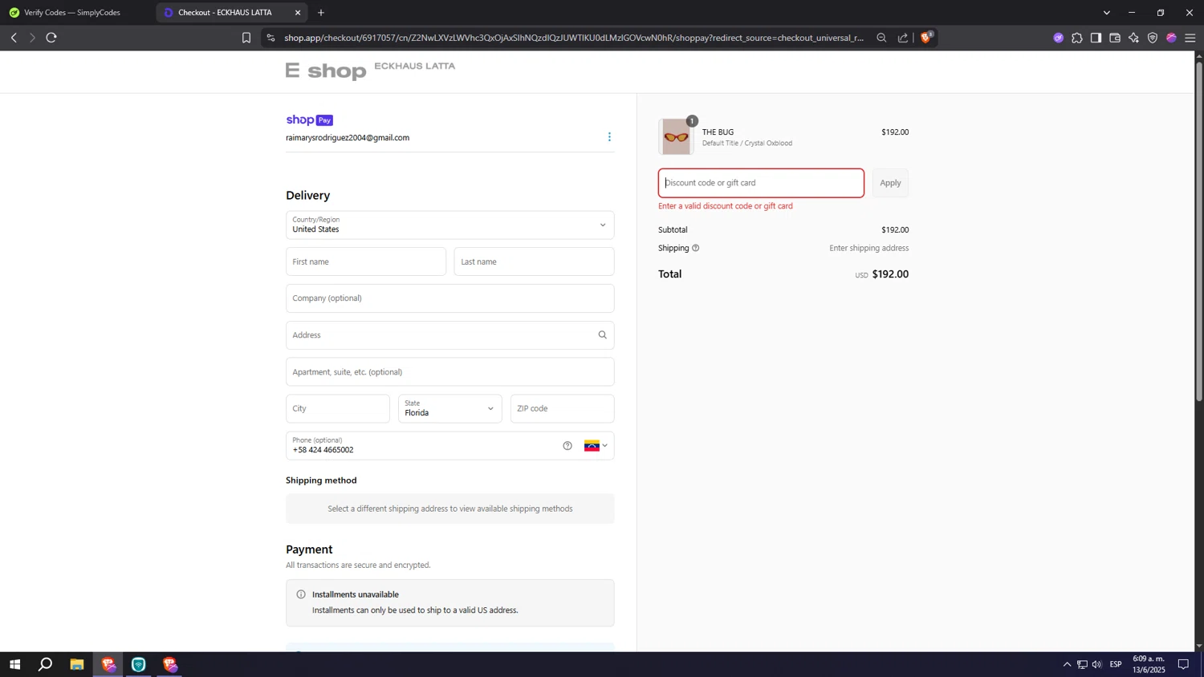Go back to the previous page

pos(14,38)
